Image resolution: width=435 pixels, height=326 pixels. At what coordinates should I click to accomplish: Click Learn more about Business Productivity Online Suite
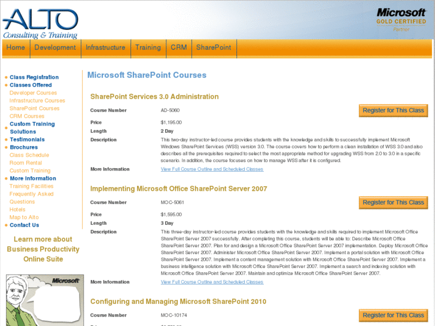[x=43, y=249]
